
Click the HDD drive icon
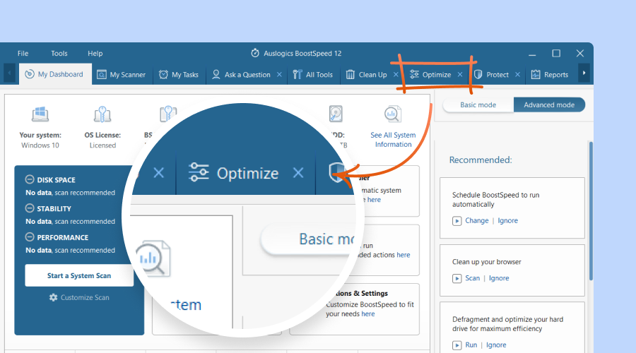(x=336, y=114)
